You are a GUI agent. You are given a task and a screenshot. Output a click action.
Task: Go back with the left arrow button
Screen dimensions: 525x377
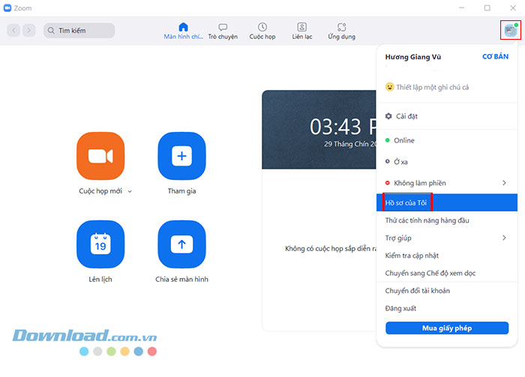coord(14,31)
